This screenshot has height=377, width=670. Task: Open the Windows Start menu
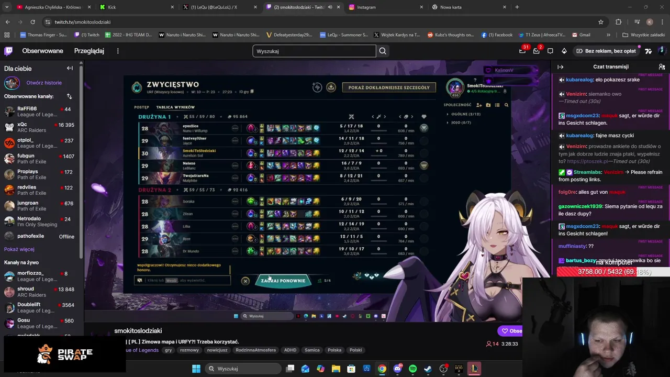tap(196, 369)
